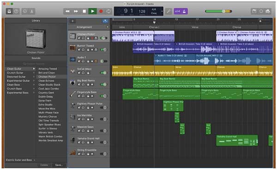Click the Delete button in Library
Image resolution: width=277 pixels, height=170 pixels.
point(44,165)
